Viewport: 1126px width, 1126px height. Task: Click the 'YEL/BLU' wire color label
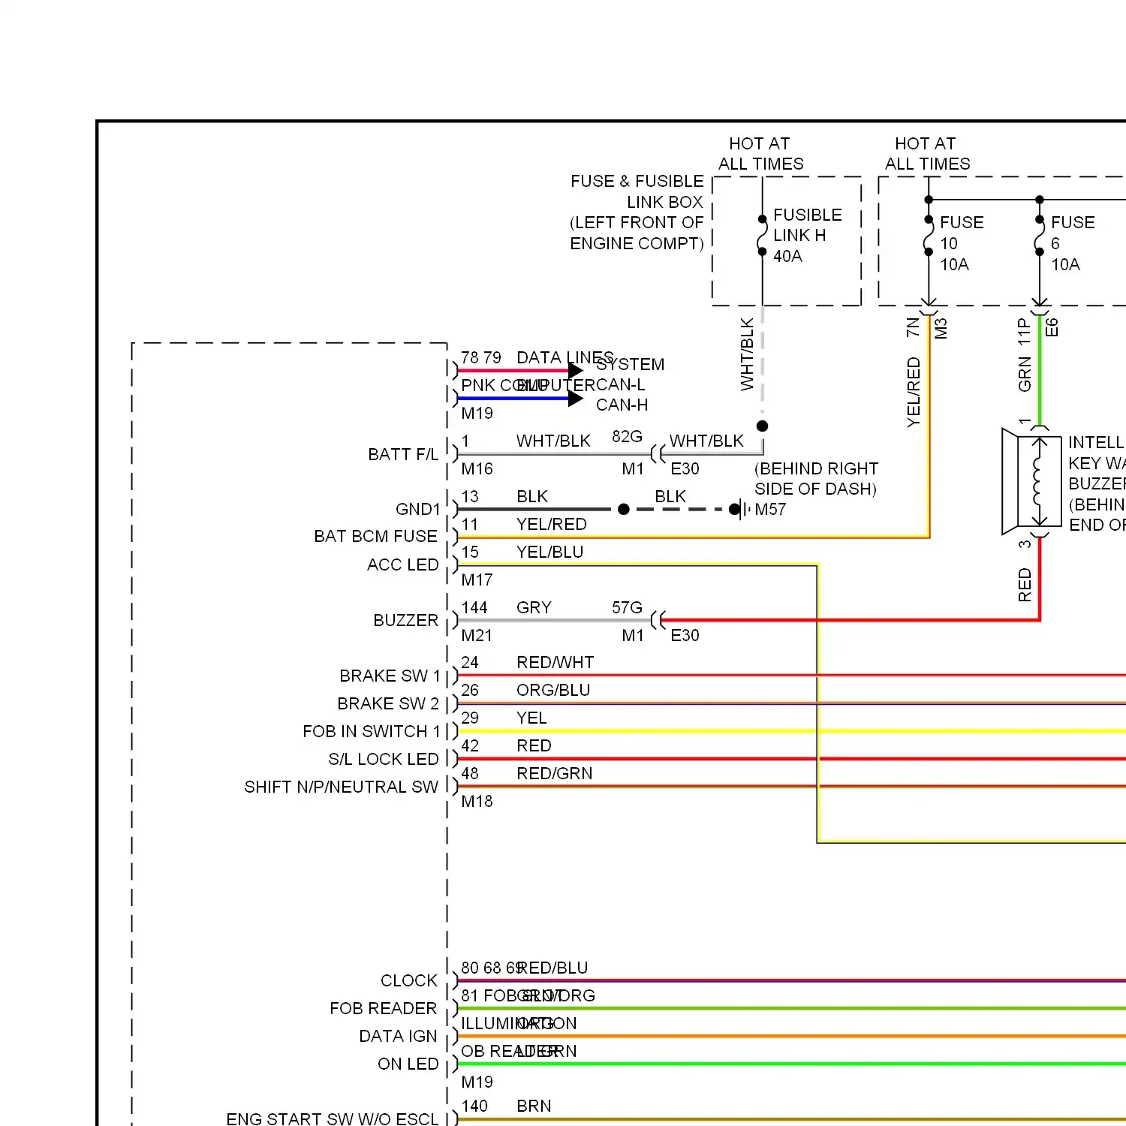[549, 552]
